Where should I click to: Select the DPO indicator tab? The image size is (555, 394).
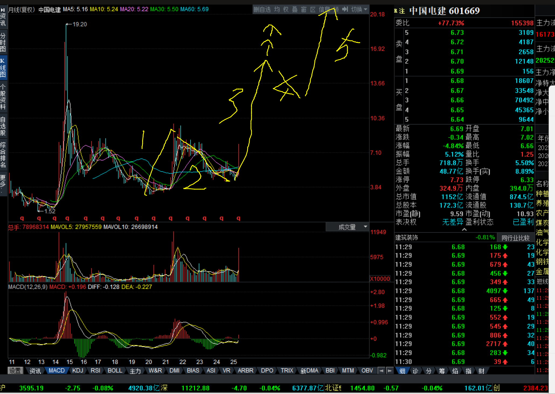tap(267, 371)
